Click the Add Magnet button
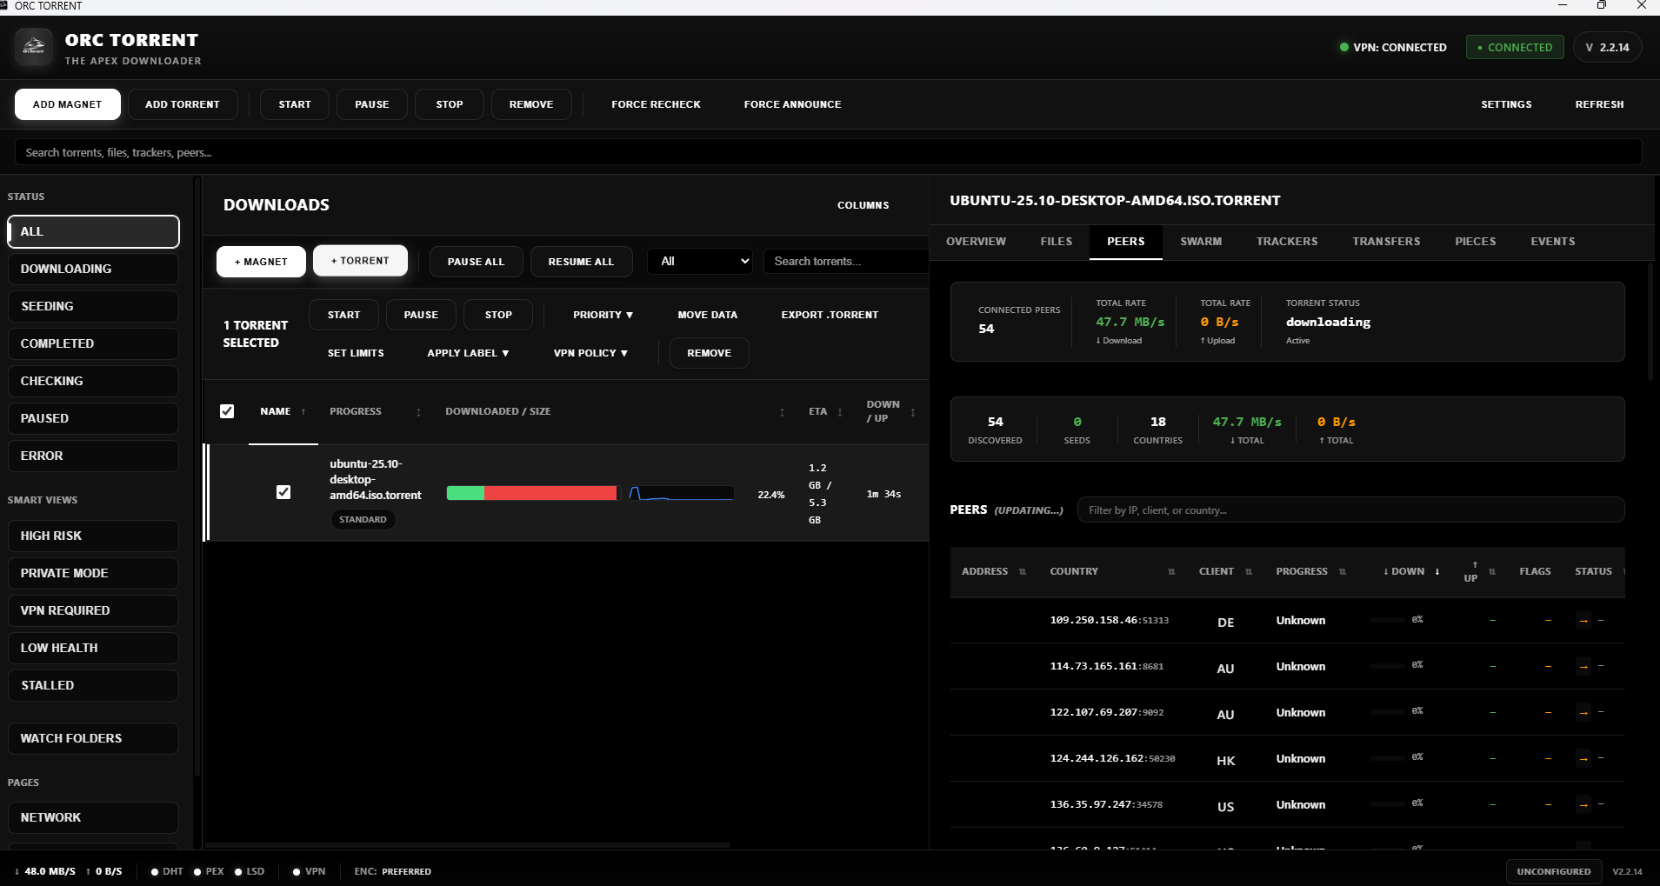This screenshot has width=1660, height=886. pos(68,104)
